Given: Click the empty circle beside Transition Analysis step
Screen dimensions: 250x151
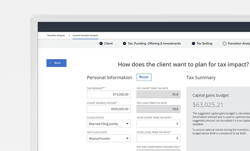Looking at the screenshot, I should pos(224,43).
